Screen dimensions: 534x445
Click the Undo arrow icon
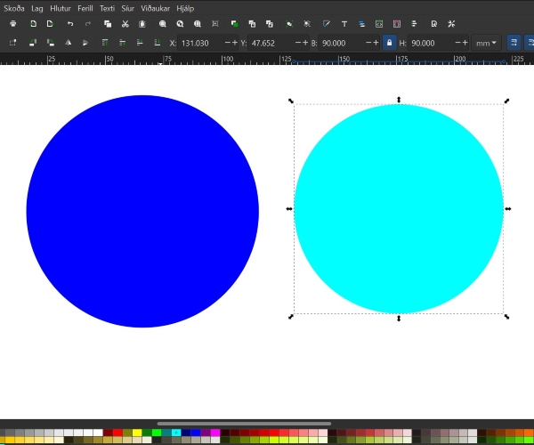[x=70, y=23]
